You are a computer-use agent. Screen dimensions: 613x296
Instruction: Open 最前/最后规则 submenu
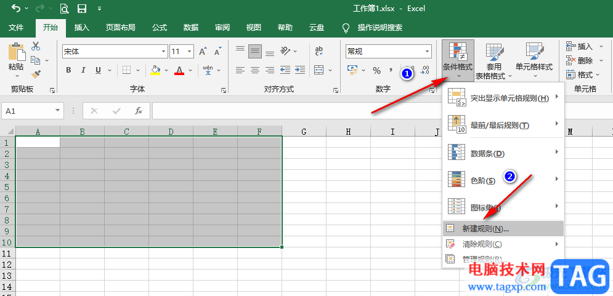point(503,125)
